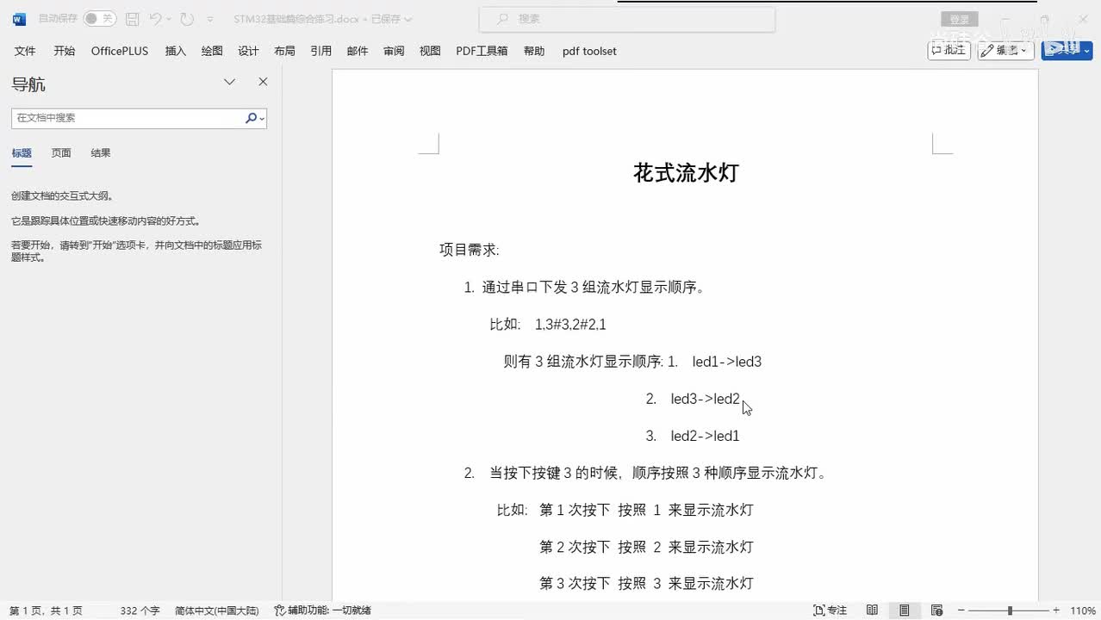Screen dimensions: 1101x620
Task: Click the Undo arrow icon
Action: (155, 19)
